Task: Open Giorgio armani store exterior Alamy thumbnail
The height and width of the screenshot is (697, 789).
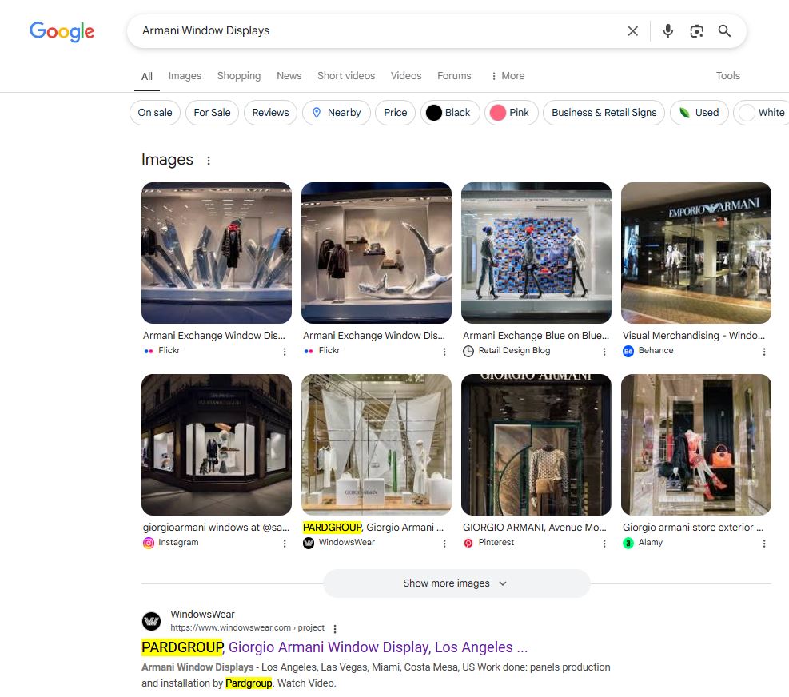Action: [x=696, y=444]
